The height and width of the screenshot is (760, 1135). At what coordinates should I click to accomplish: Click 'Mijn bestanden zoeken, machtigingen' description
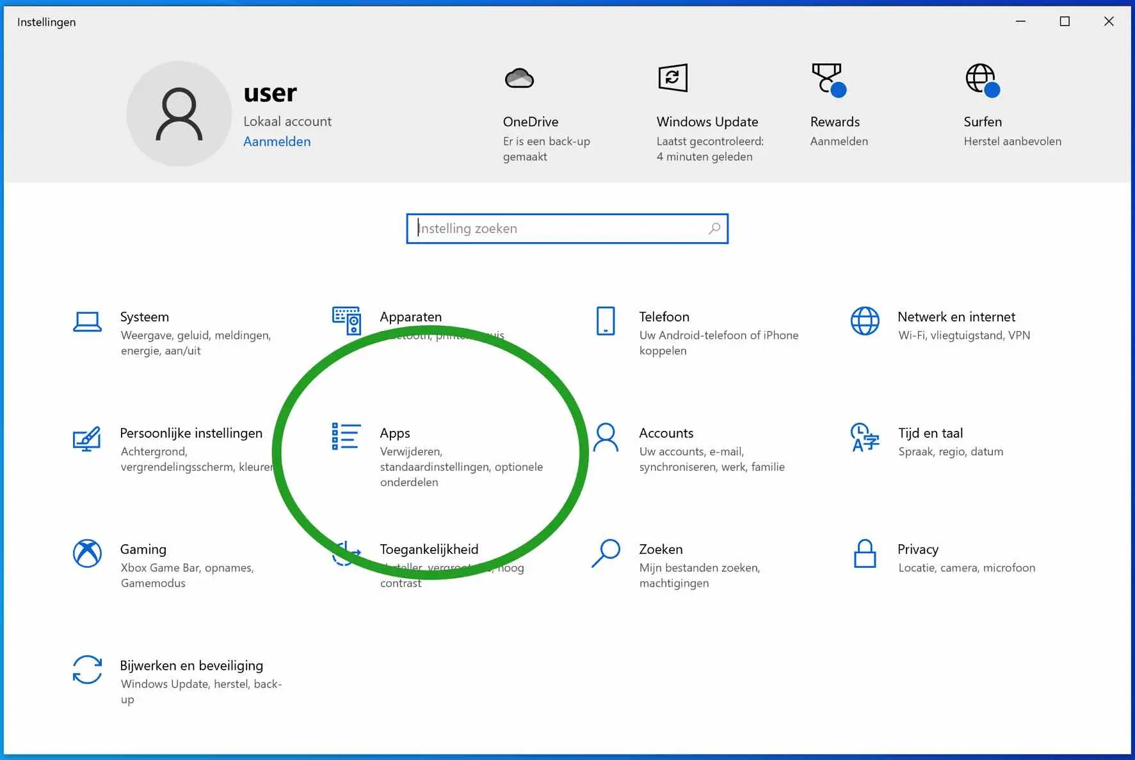point(700,576)
